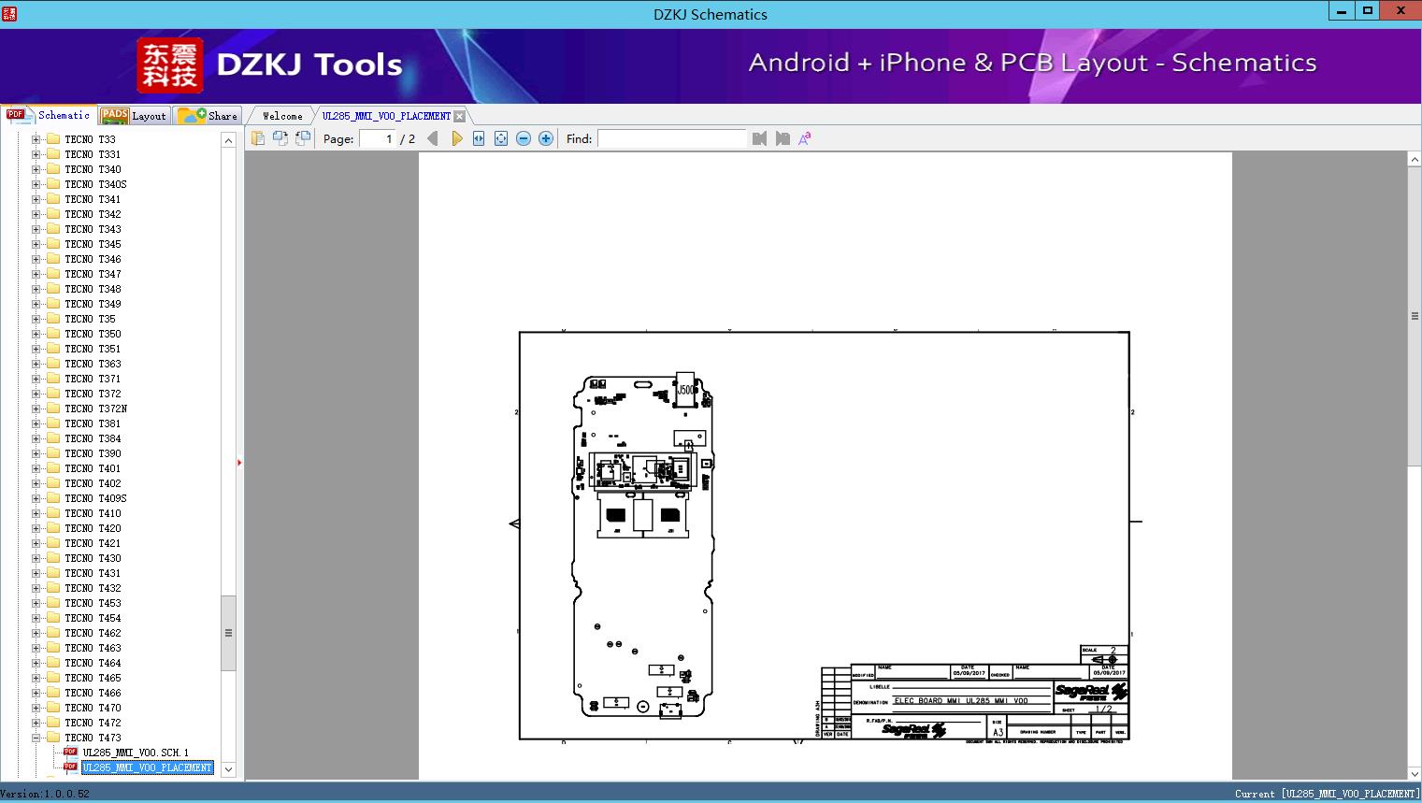Close the UL285_MMI_V00_PLACEMENT tab
Image resolution: width=1422 pixels, height=803 pixels.
point(459,116)
